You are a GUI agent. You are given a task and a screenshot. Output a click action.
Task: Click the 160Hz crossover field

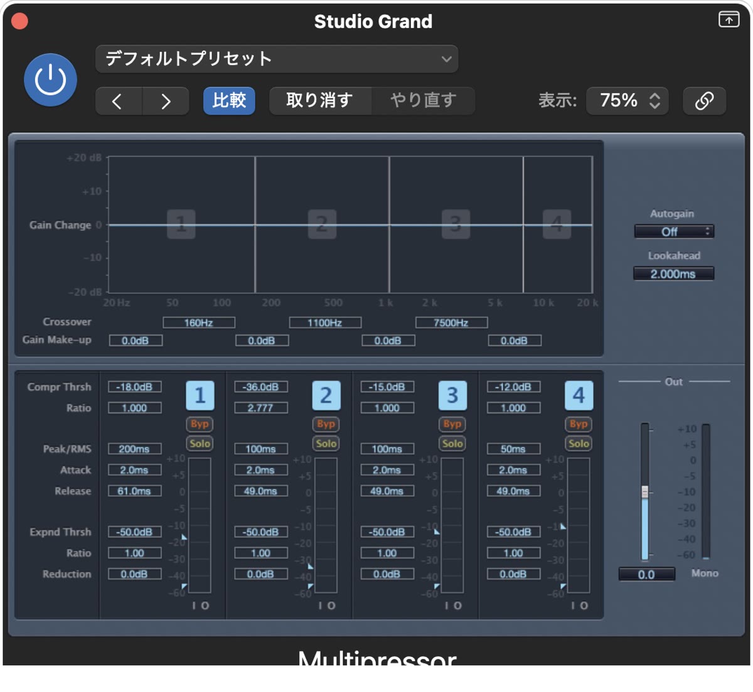tap(199, 323)
